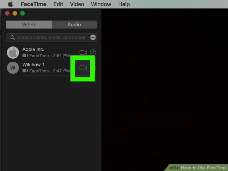Click the search magnifier icon
228x171 pixels.
13,38
